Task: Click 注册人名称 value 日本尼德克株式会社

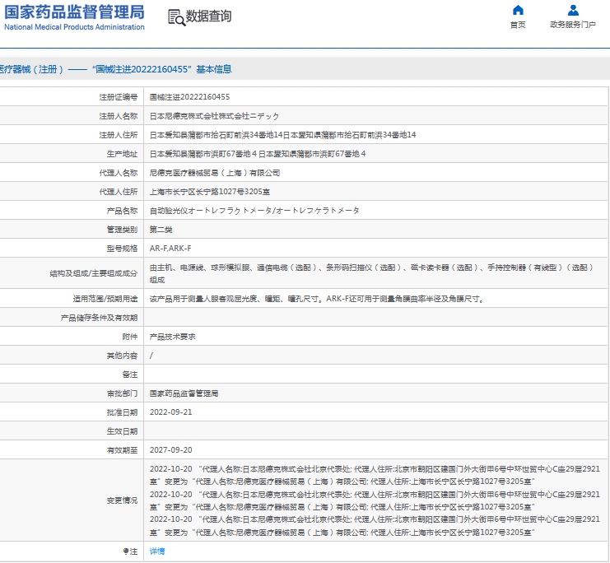Action: [214, 116]
